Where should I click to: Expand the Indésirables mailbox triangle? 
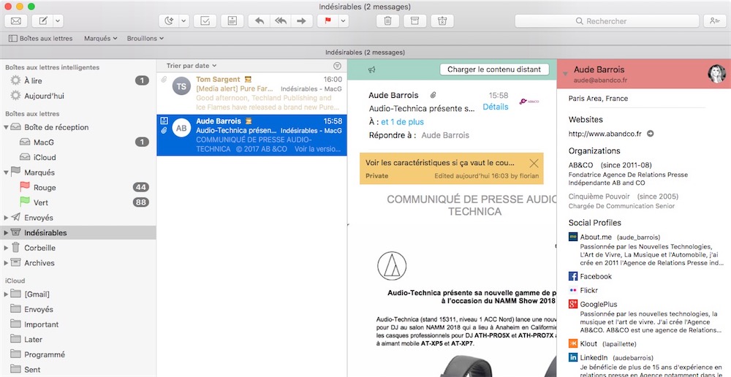pyautogui.click(x=6, y=232)
